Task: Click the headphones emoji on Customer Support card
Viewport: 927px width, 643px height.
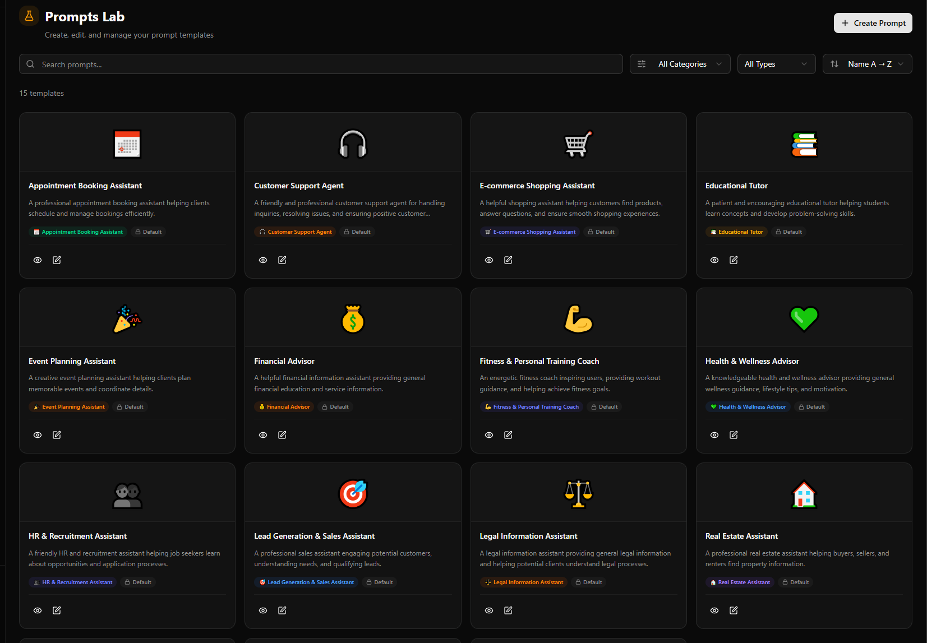Action: point(353,144)
